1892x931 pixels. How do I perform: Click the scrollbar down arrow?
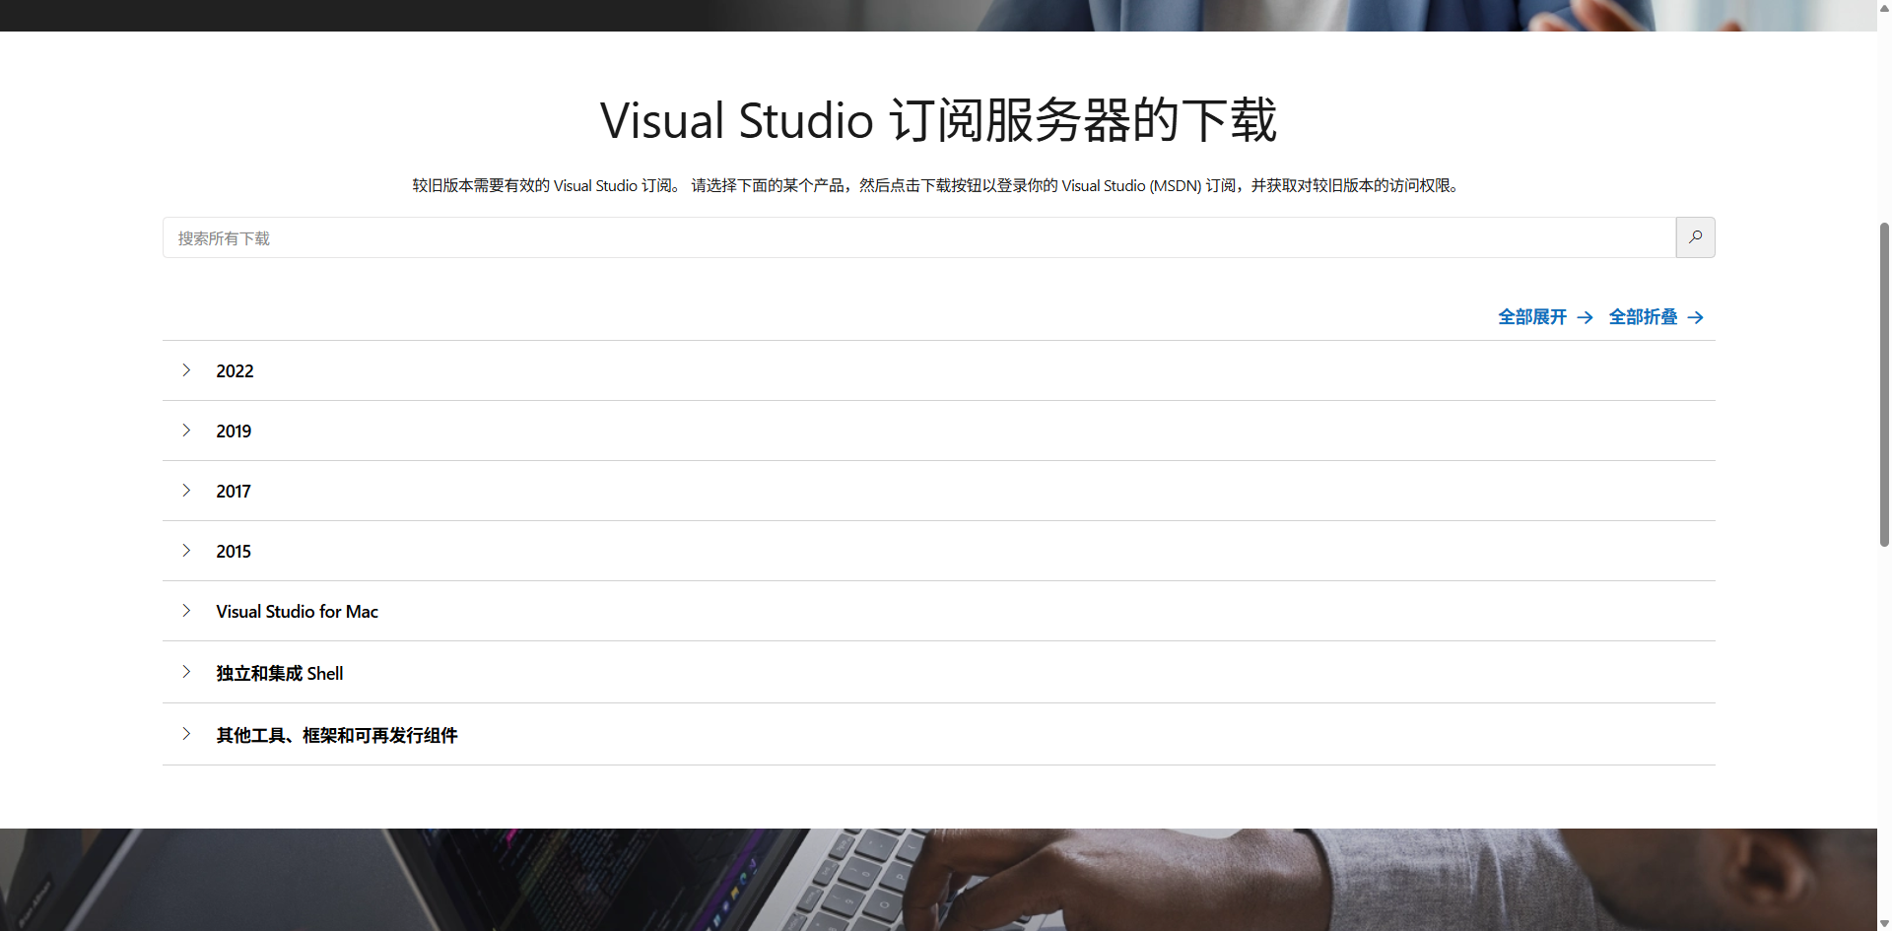coord(1884,923)
